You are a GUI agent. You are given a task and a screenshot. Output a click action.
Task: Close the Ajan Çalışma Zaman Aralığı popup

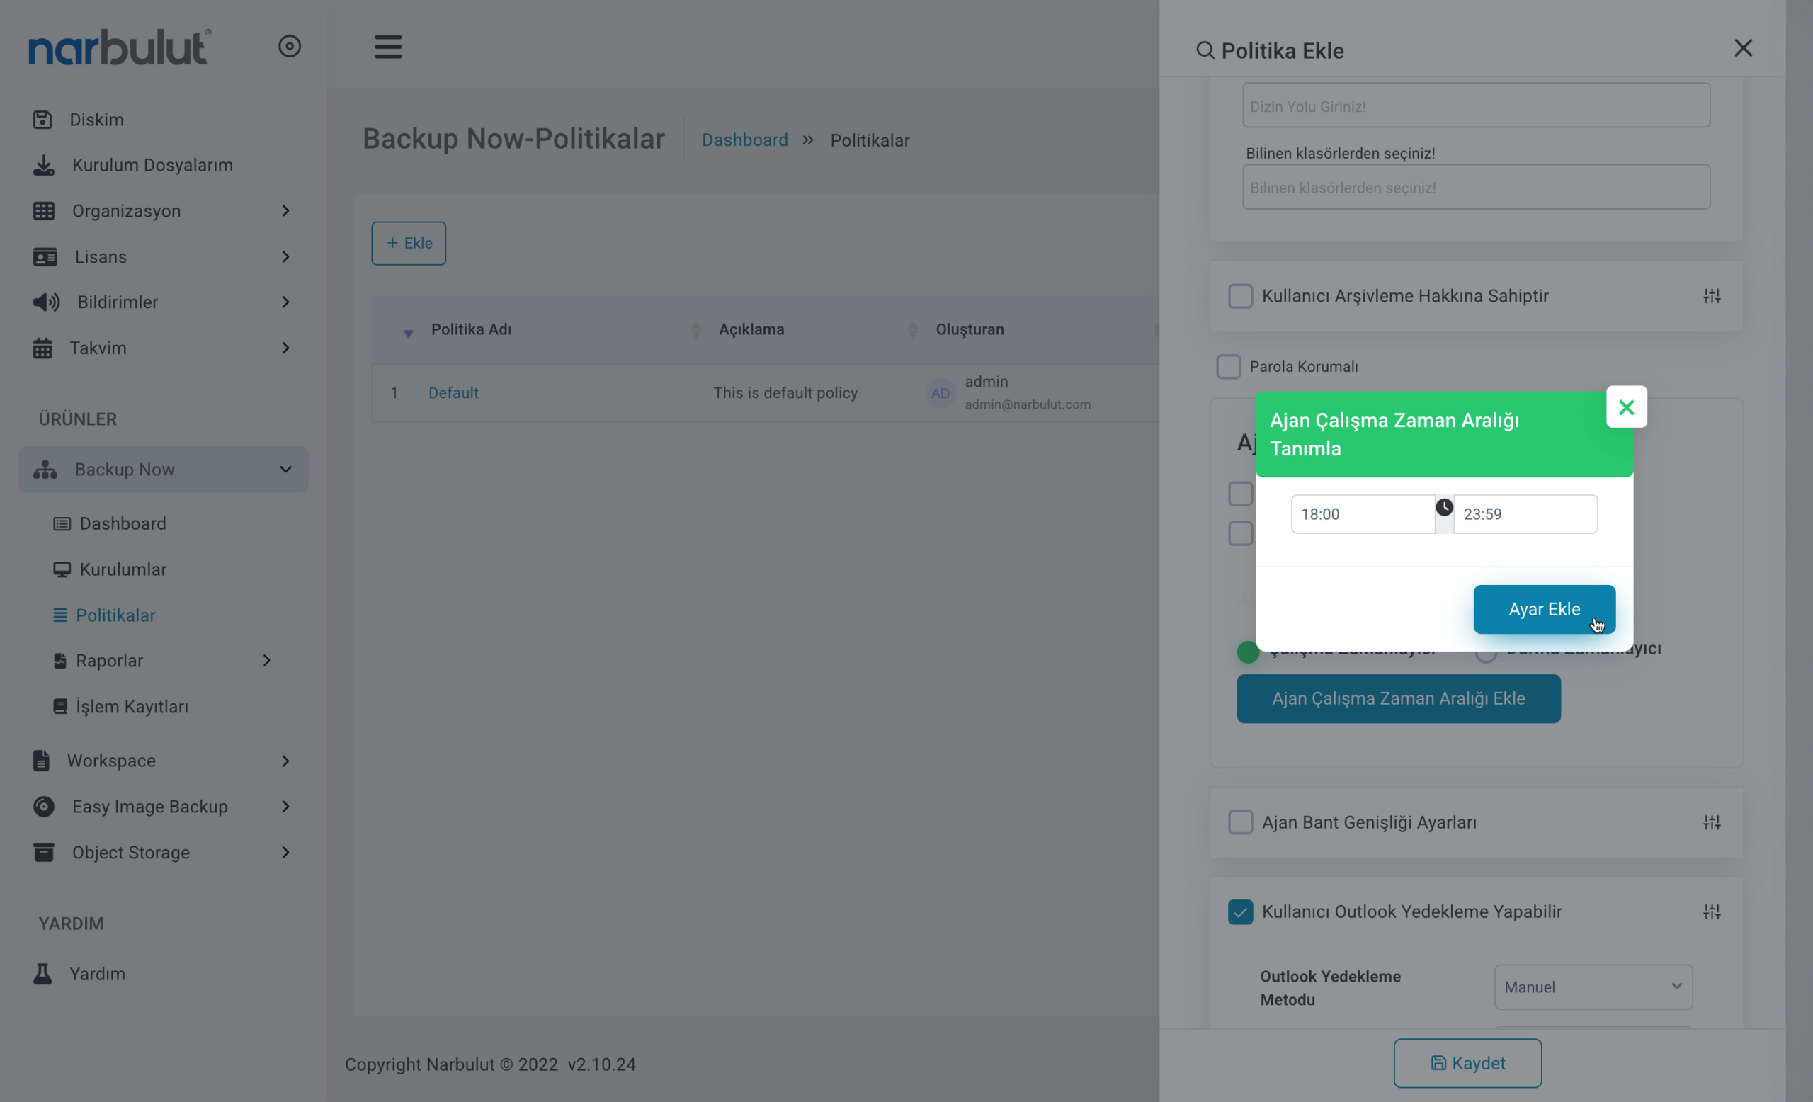point(1626,407)
